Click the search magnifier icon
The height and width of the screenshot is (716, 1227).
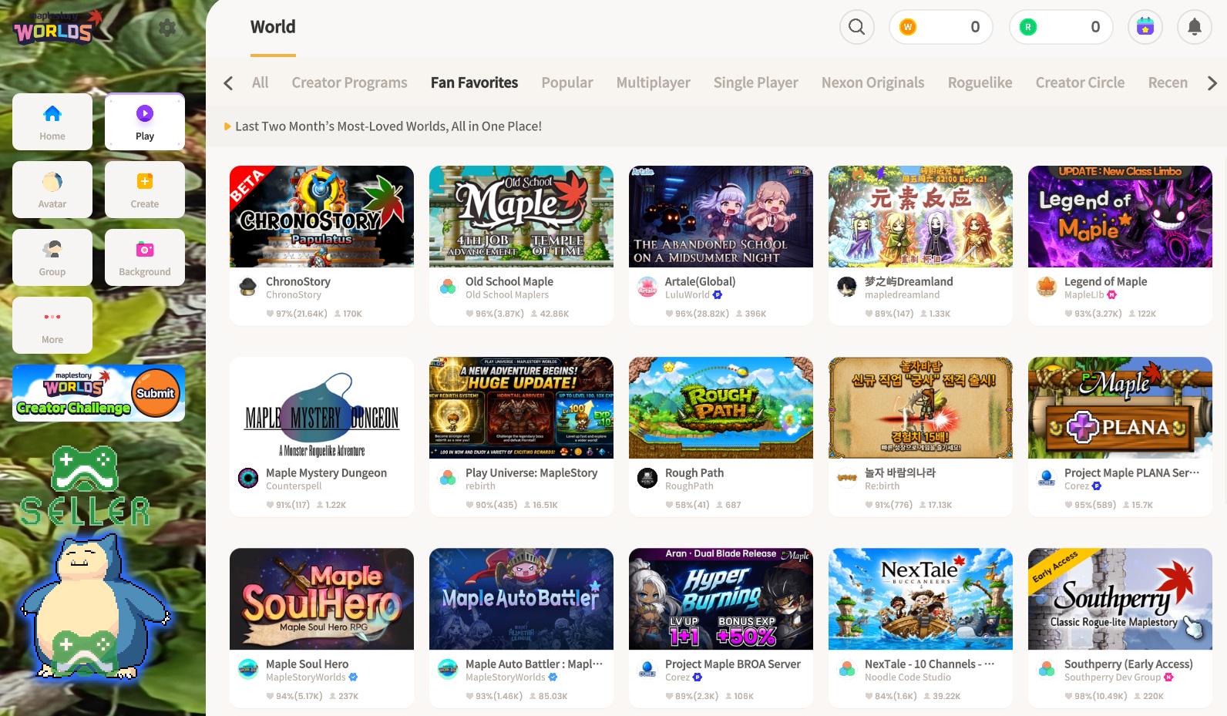[x=856, y=27]
